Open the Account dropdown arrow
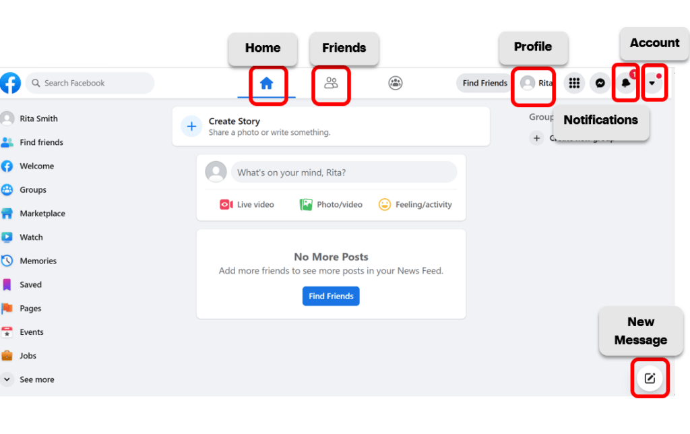 [x=652, y=83]
